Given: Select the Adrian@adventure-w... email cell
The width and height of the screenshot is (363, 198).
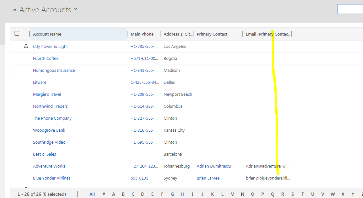Looking at the screenshot, I should pos(267,166).
